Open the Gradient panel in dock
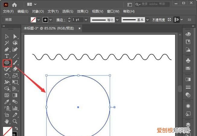Viewport: 197px width, 136px height. coord(188,79)
